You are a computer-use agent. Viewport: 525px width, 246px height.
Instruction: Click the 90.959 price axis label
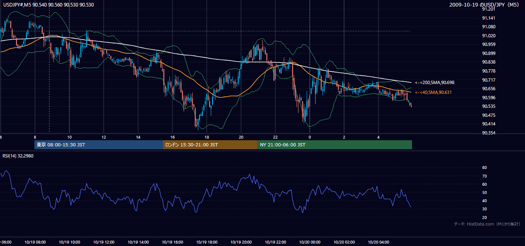tap(488, 44)
